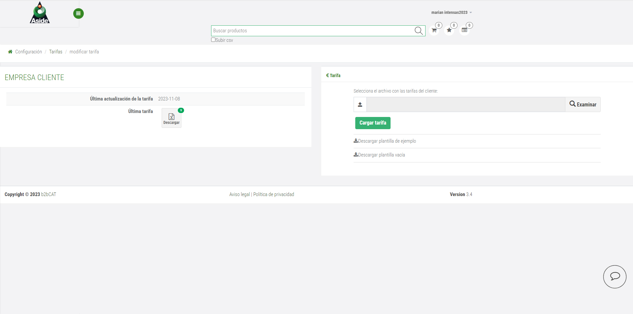The width and height of the screenshot is (633, 314).
Task: Click the file upload icon beside the tarifa field
Action: pyautogui.click(x=360, y=104)
